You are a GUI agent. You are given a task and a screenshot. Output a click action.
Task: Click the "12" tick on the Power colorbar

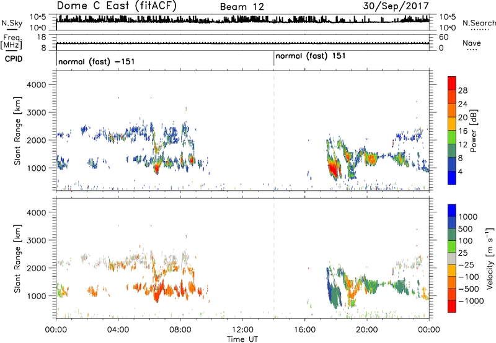pyautogui.click(x=463, y=145)
